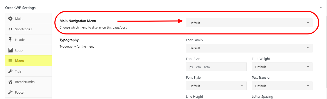This screenshot has width=327, height=99.
Task: Click the Font Size input field
Action: click(x=216, y=67)
